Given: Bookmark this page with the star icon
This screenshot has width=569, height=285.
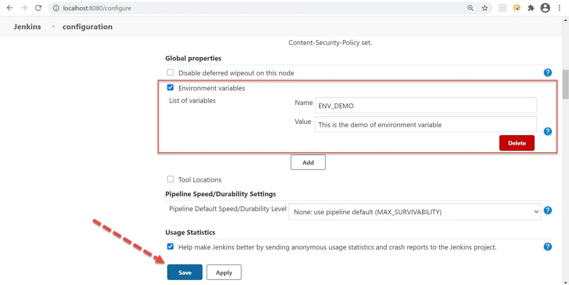Looking at the screenshot, I should click(x=485, y=8).
